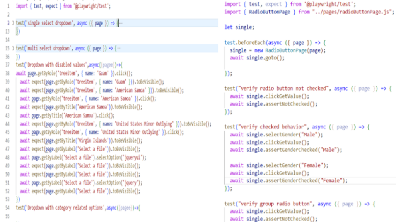396x222 pixels.
Task: Click the collapsed-code ellipsis on line 3
Action: [x=121, y=23]
